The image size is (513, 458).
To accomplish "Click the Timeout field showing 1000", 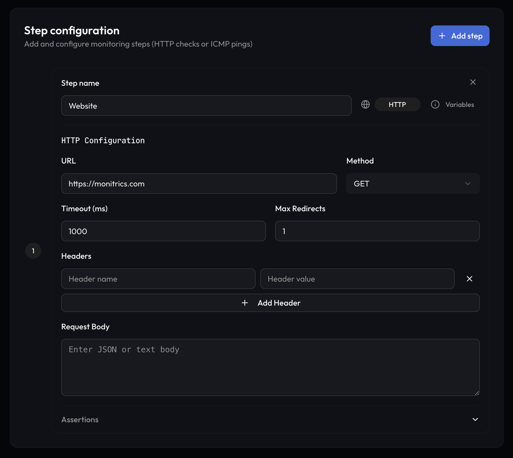I will [163, 231].
